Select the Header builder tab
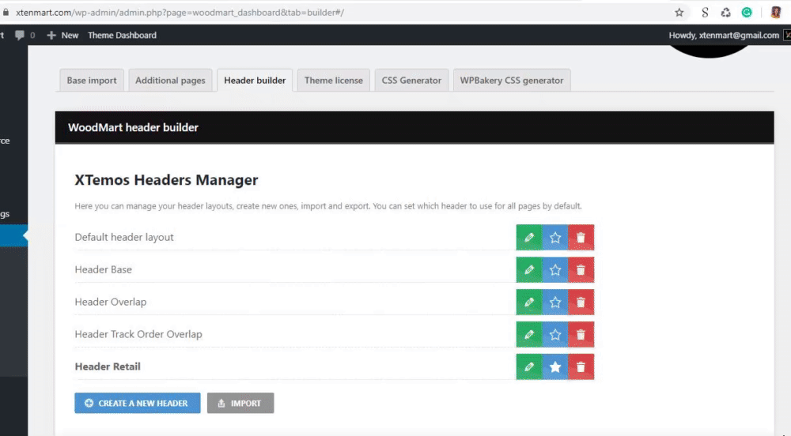The width and height of the screenshot is (791, 436). 255,81
